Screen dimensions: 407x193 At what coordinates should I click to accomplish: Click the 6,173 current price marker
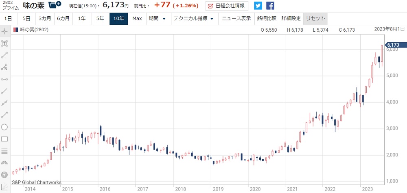[x=395, y=45]
